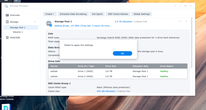The height and width of the screenshot is (110, 206).
Task: Collapse the Storage Pool 1 panel
Action: [186, 21]
